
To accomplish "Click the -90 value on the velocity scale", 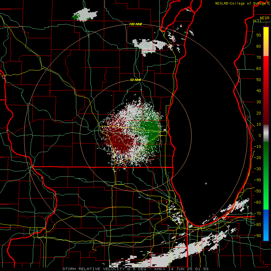I will click(257, 236).
